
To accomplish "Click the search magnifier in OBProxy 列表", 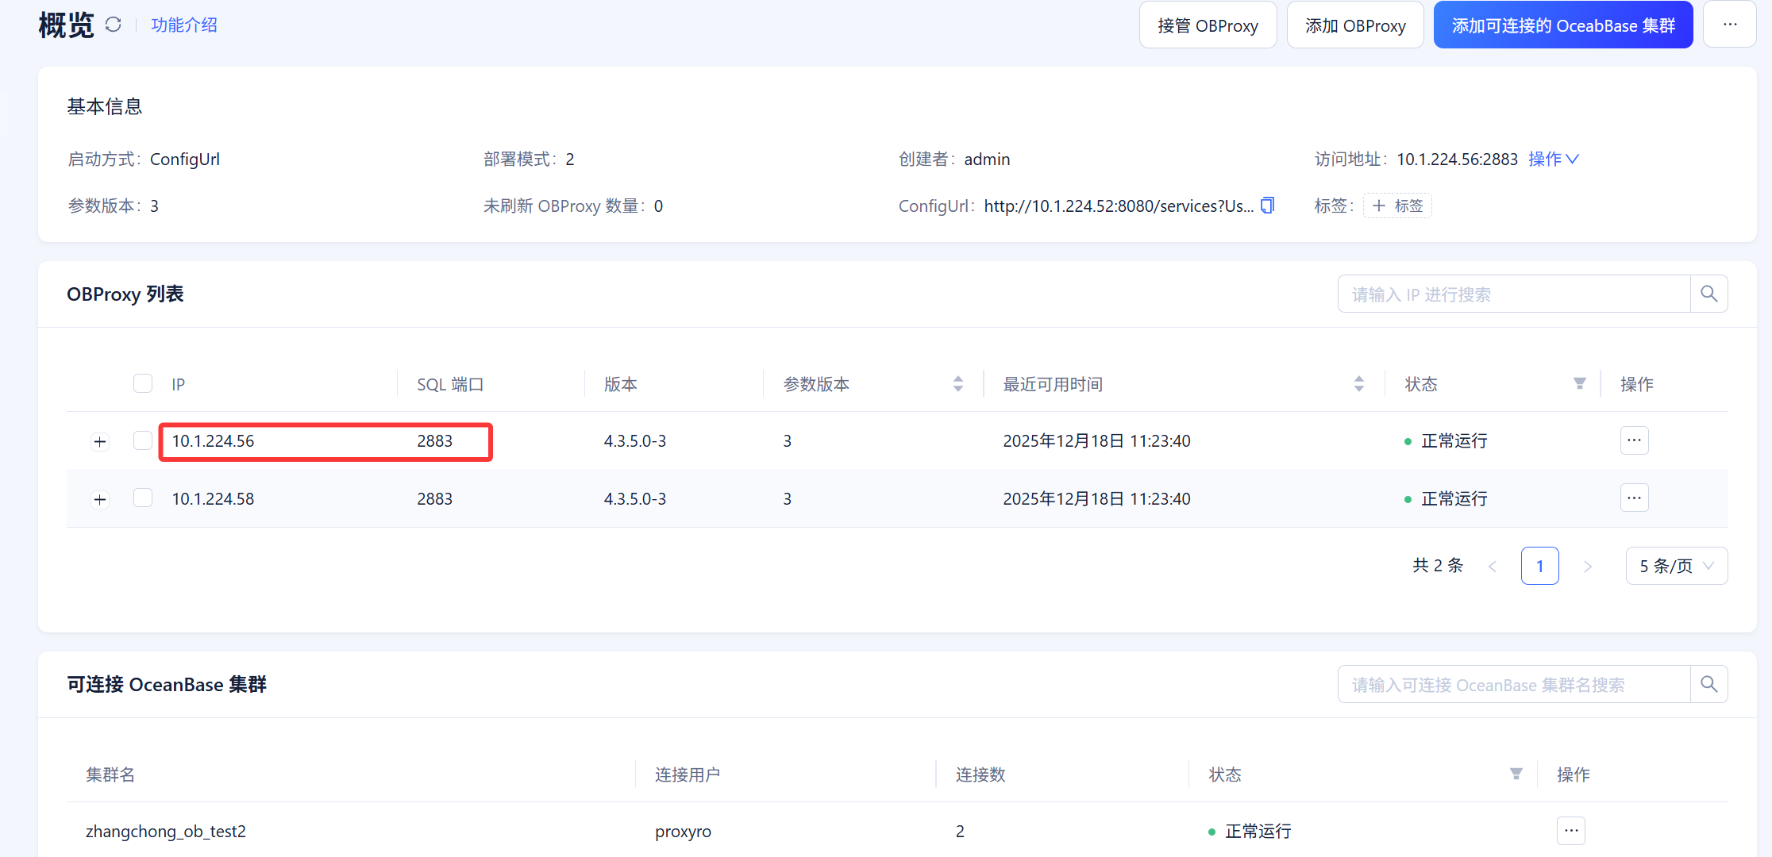I will (x=1709, y=294).
